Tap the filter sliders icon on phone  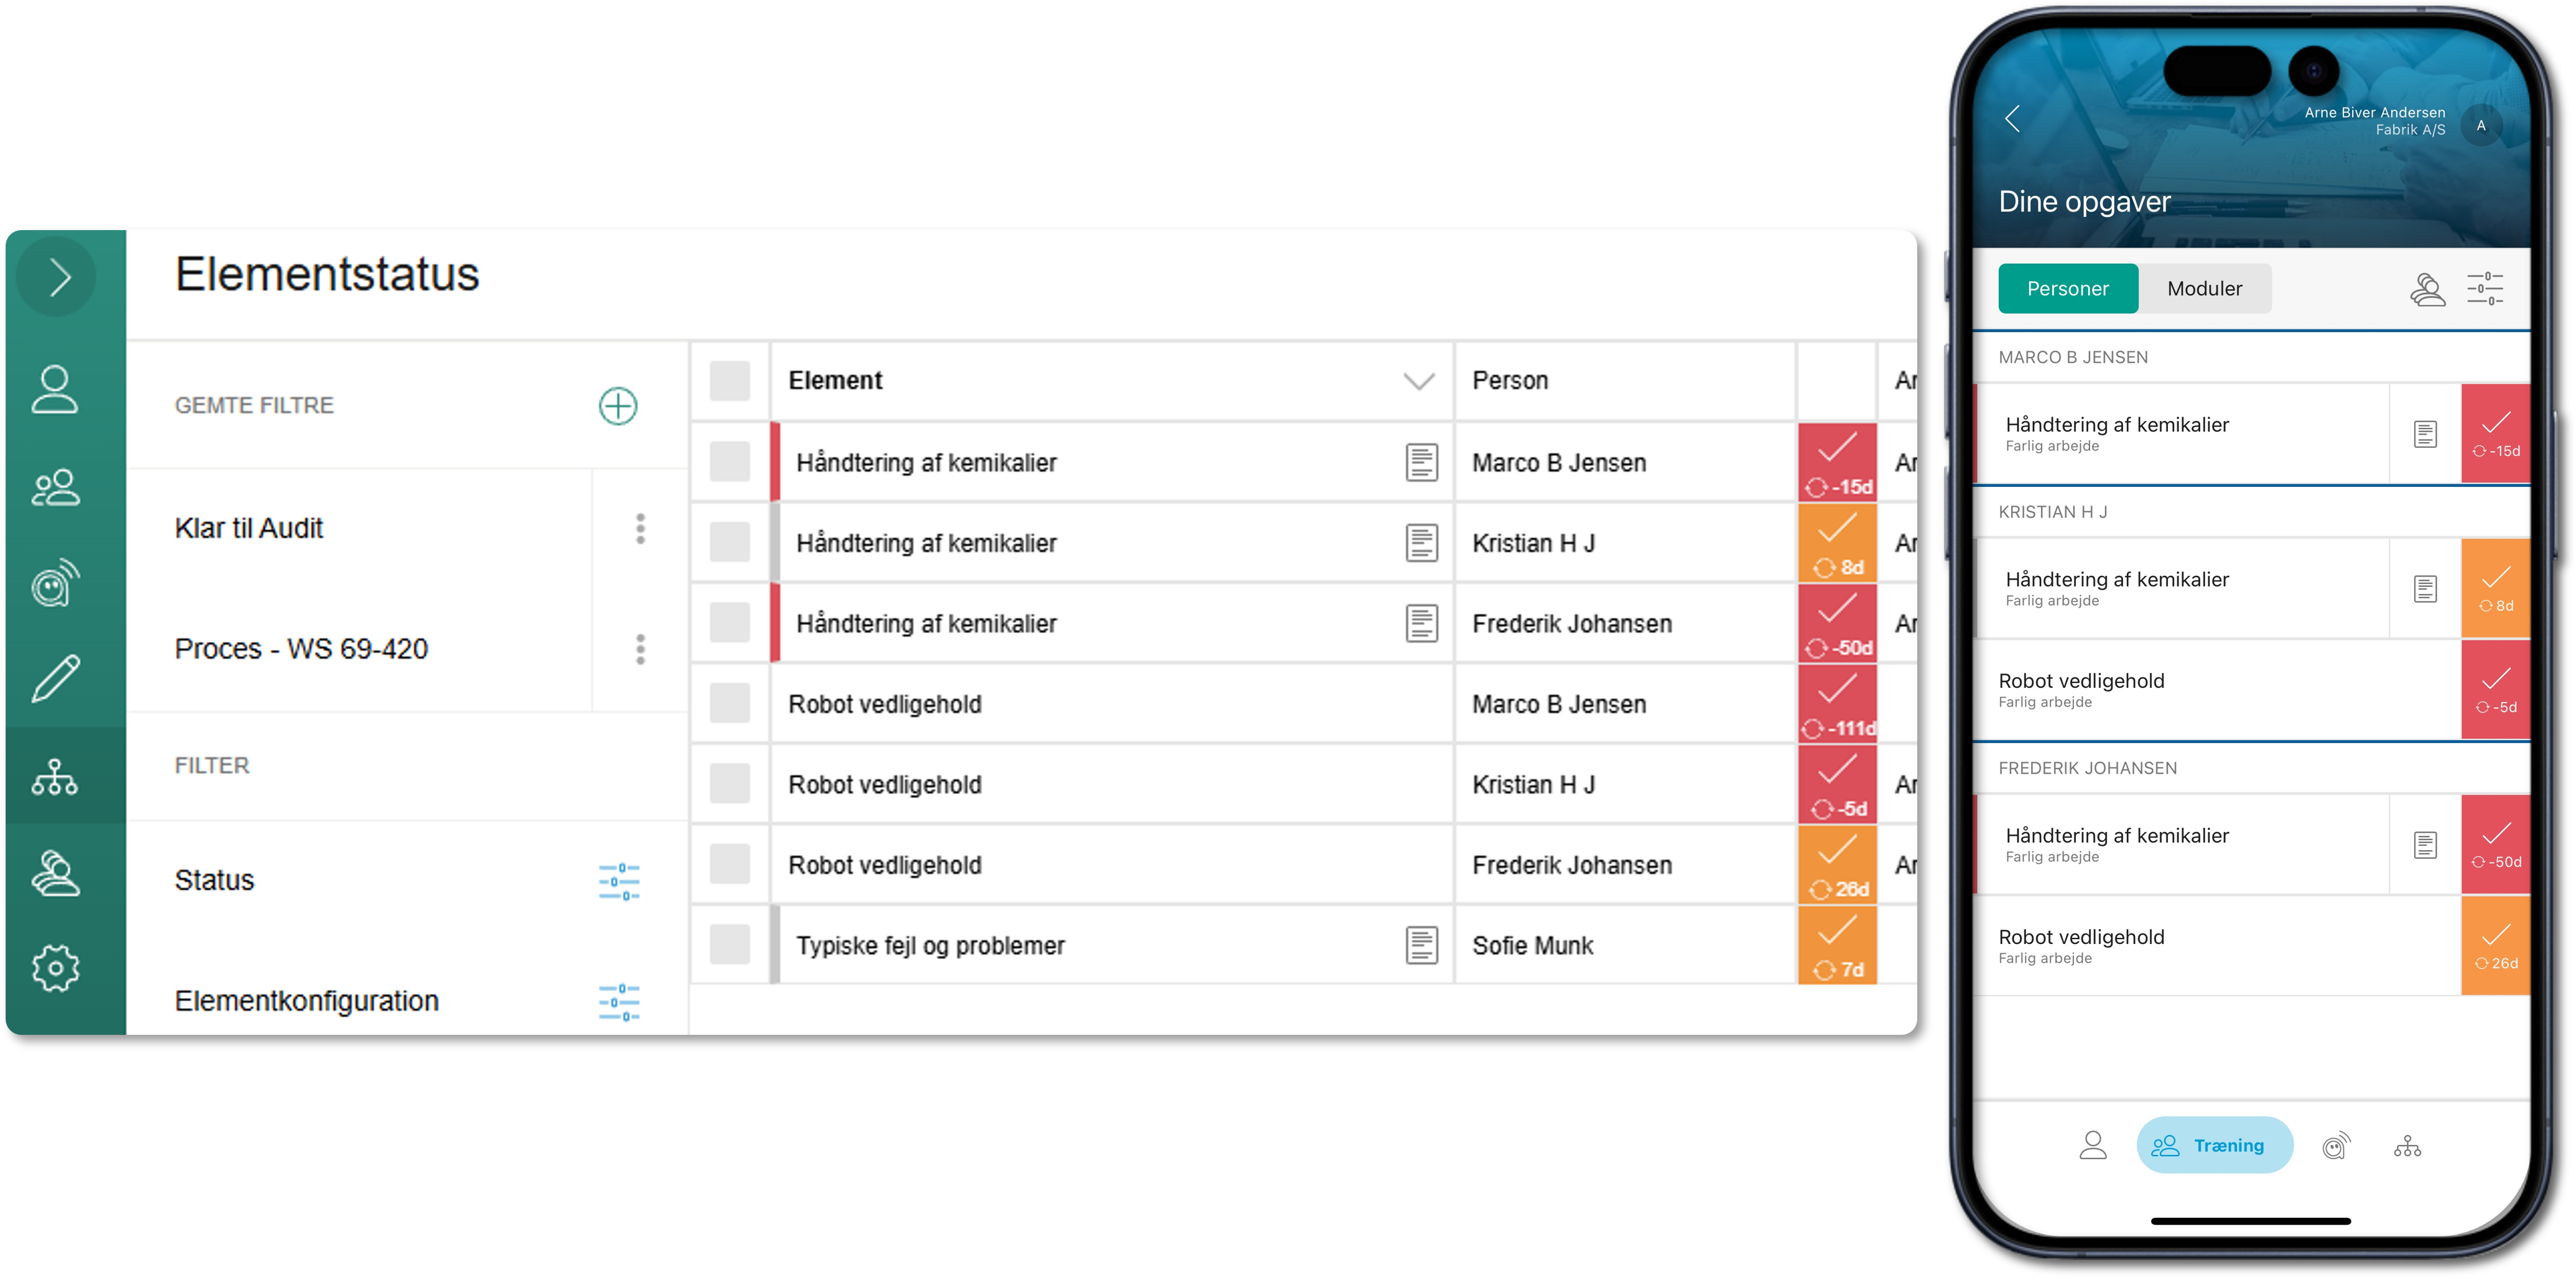pyautogui.click(x=2485, y=289)
